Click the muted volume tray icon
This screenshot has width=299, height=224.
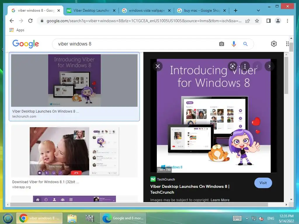(261, 218)
